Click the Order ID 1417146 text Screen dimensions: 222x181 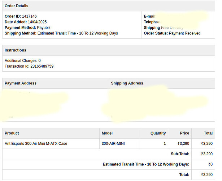point(21,16)
